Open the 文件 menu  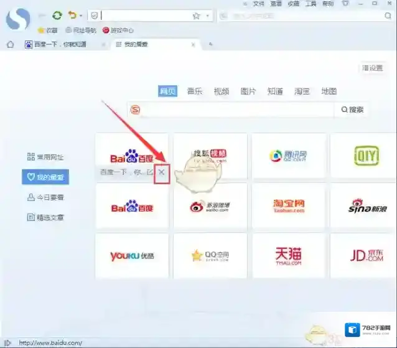258,4
